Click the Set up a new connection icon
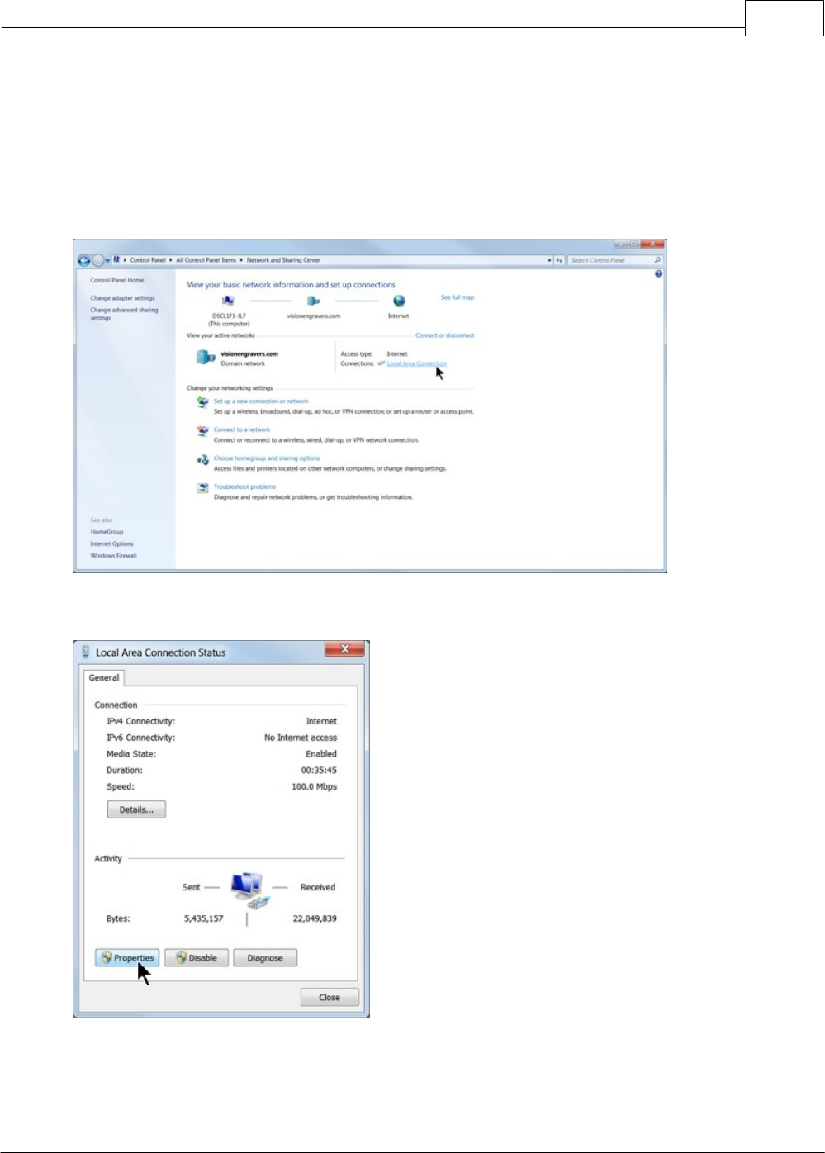Screen dimensions: 825x1153 click(202, 403)
